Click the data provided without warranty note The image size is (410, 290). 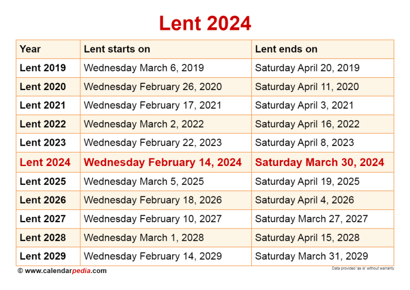363,268
